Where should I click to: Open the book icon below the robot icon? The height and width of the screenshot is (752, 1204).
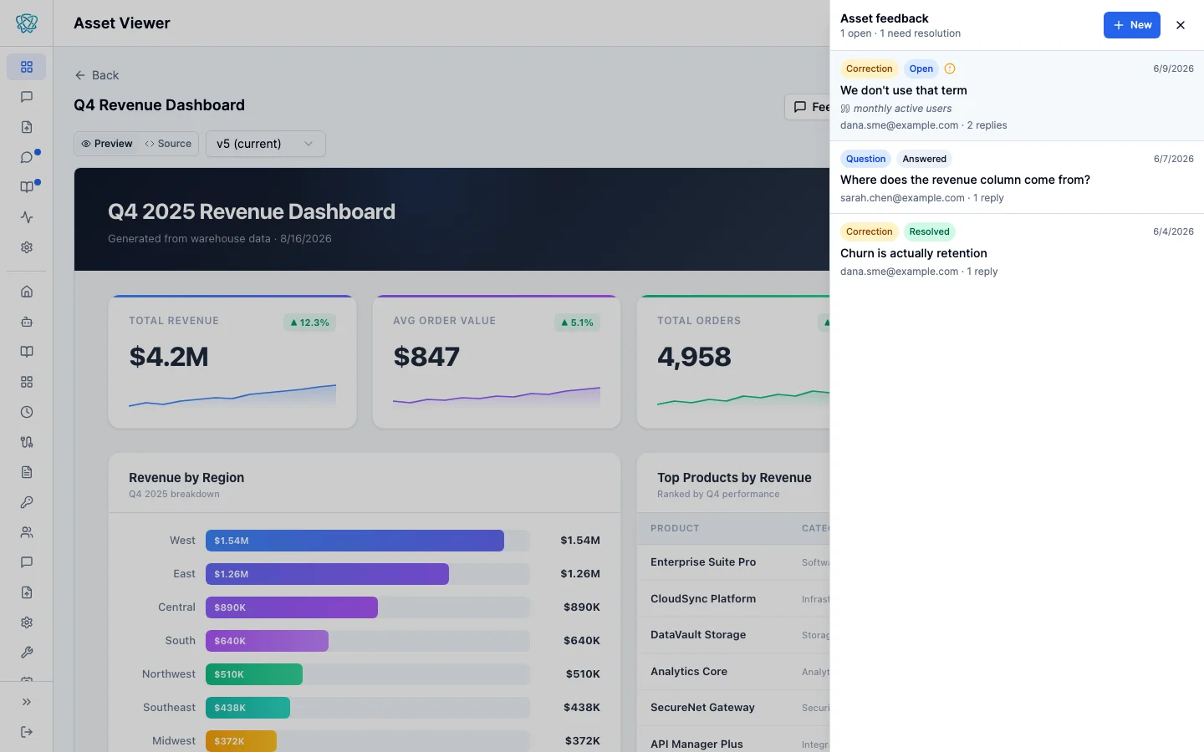point(27,352)
